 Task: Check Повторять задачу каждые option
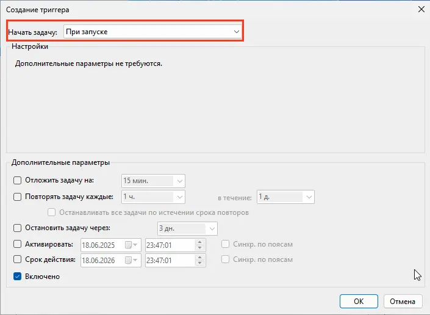[x=17, y=197]
